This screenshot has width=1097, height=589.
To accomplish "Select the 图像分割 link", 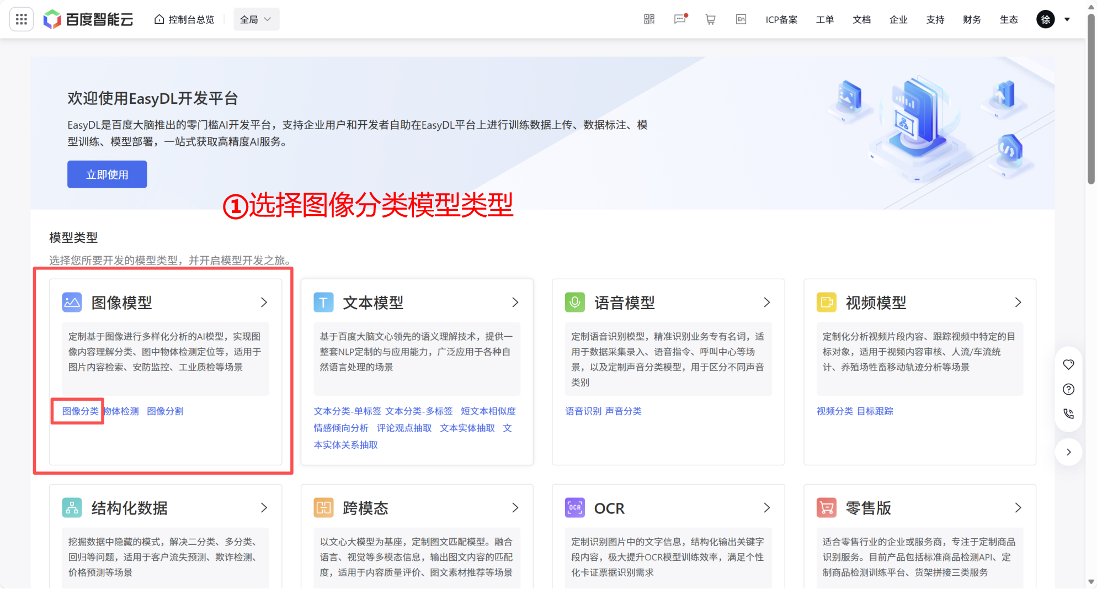I will pyautogui.click(x=165, y=411).
